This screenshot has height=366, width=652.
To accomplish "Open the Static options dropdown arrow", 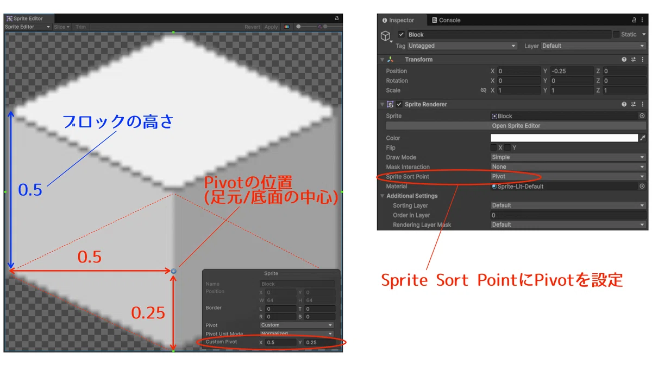I will (x=643, y=35).
